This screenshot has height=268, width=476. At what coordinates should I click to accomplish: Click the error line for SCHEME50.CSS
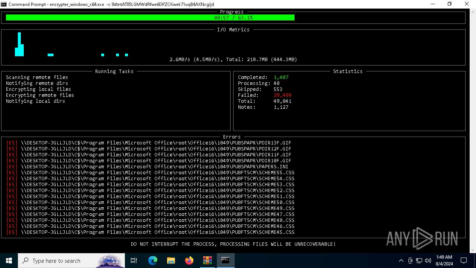tap(150, 202)
